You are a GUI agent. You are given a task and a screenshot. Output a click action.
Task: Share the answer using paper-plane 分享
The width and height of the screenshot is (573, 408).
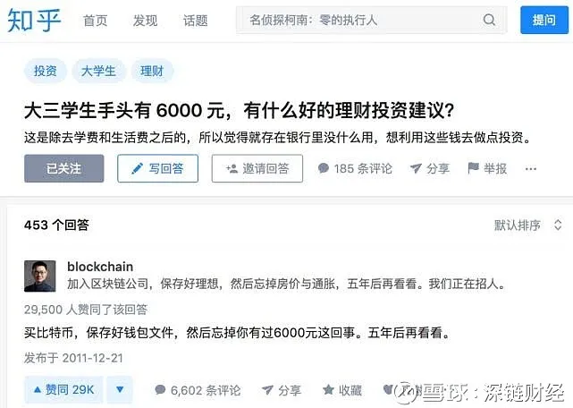point(282,390)
